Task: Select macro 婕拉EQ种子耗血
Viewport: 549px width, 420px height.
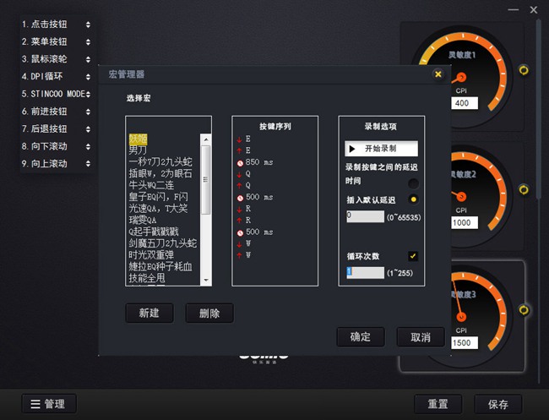Action: [160, 266]
